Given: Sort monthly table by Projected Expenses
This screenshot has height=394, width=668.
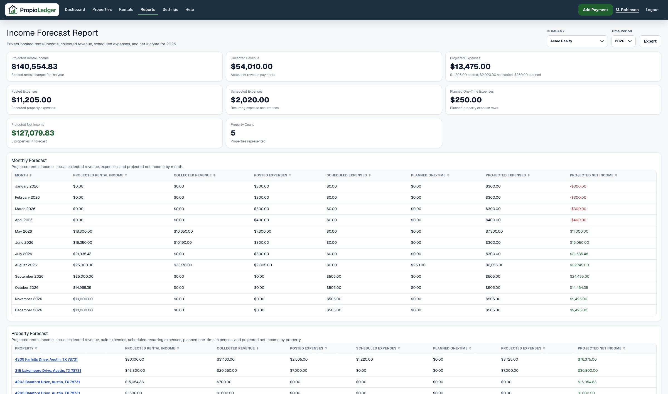Looking at the screenshot, I should point(508,175).
